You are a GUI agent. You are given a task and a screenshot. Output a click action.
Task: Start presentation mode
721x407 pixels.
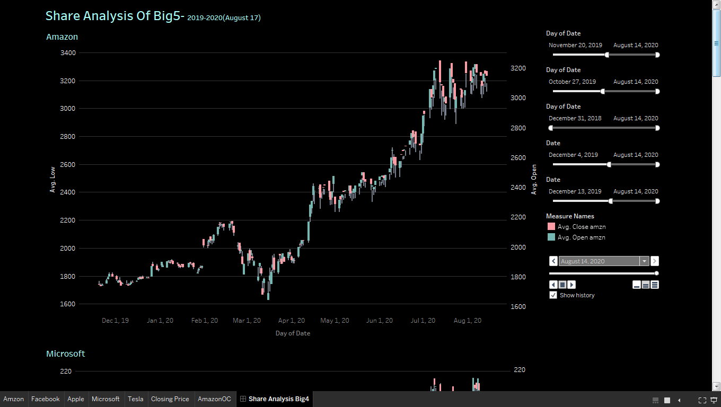coord(714,400)
